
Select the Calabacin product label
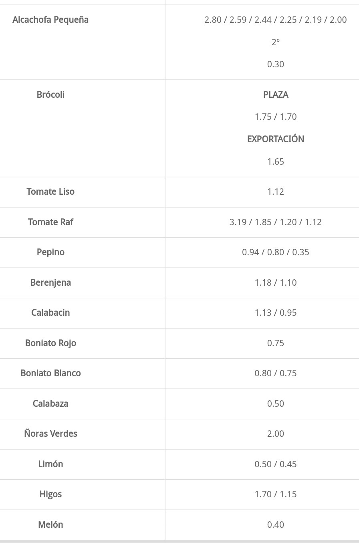coord(50,313)
